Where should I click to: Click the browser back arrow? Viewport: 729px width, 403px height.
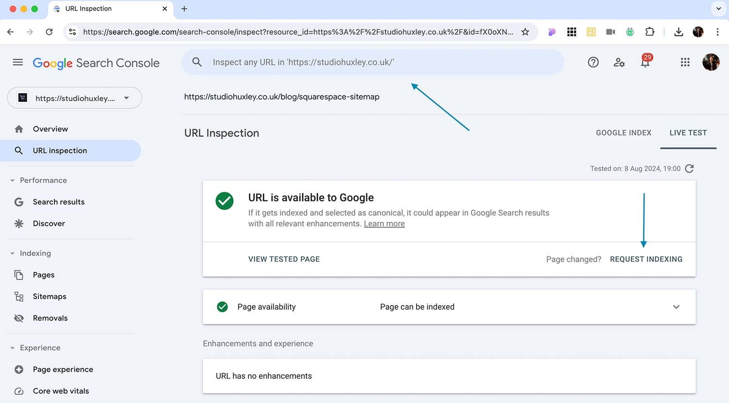coord(11,32)
